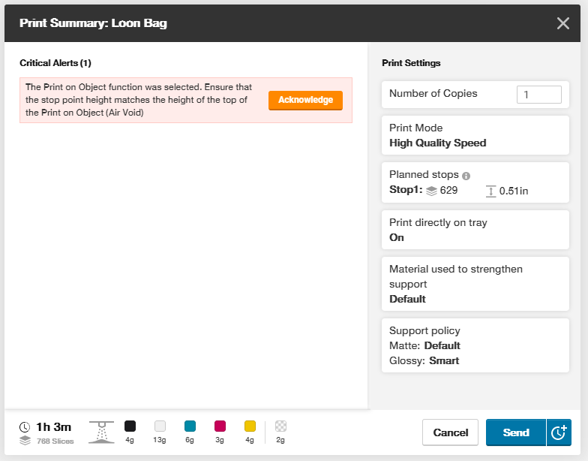
Task: Send the Loon Bag print job
Action: [x=516, y=432]
